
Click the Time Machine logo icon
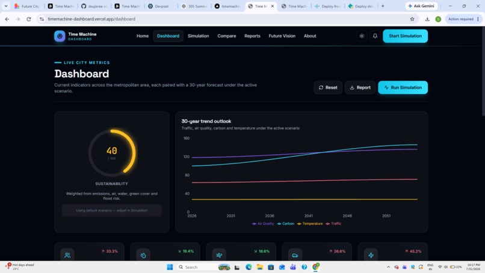point(60,36)
